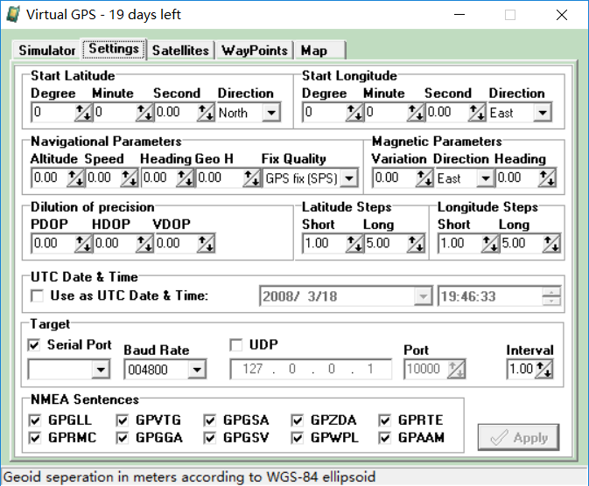This screenshot has width=589, height=486.
Task: Enable Use as UTC Date & Time checkbox
Action: 37,295
